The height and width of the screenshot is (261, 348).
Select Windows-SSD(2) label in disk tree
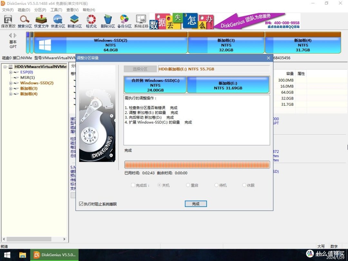tap(37, 83)
